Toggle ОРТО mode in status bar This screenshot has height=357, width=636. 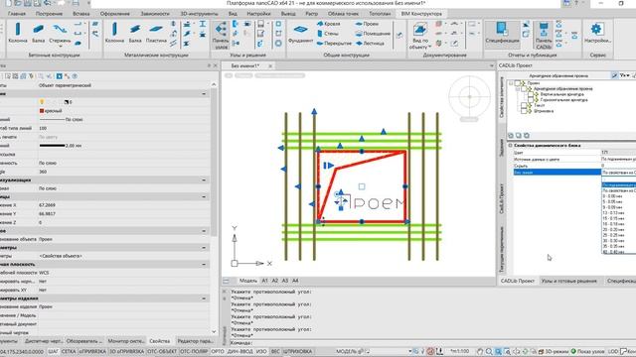pos(218,351)
